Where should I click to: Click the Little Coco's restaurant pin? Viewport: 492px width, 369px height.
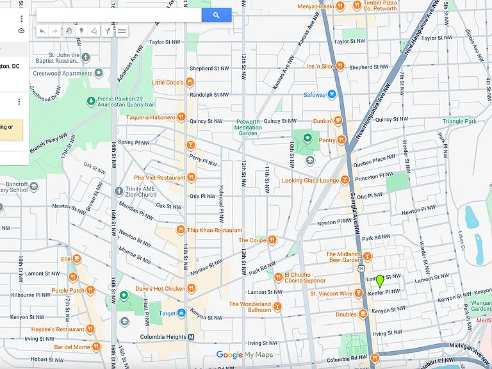point(189,82)
